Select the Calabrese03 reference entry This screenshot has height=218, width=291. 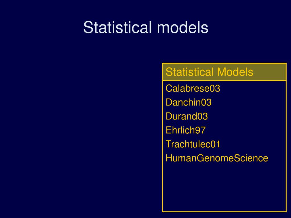(193, 88)
